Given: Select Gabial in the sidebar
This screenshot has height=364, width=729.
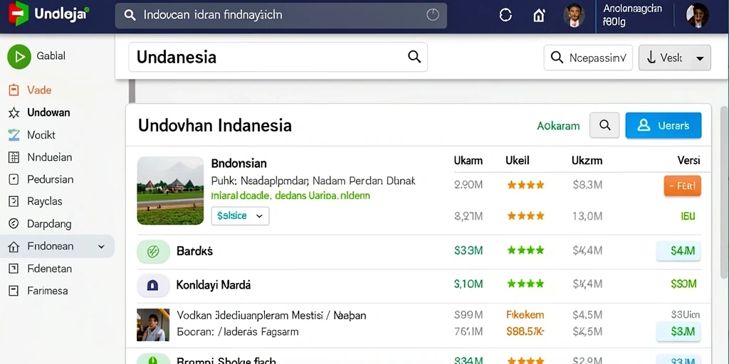Looking at the screenshot, I should click(x=51, y=56).
